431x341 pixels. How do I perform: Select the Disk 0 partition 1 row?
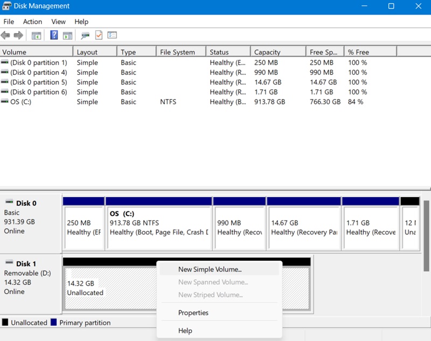[x=35, y=62]
